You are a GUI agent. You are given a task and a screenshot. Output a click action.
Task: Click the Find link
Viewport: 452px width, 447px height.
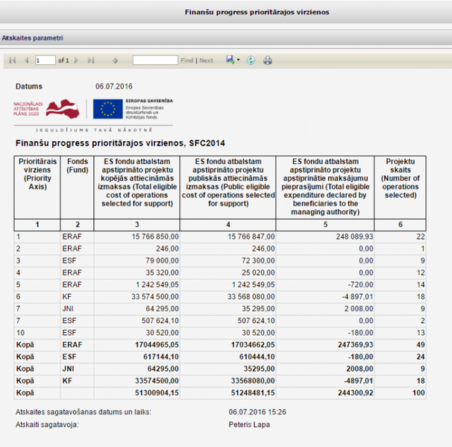(x=186, y=60)
